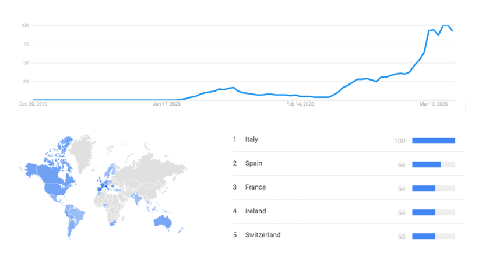Select the Feb 14, 2020 date label

pos(300,104)
